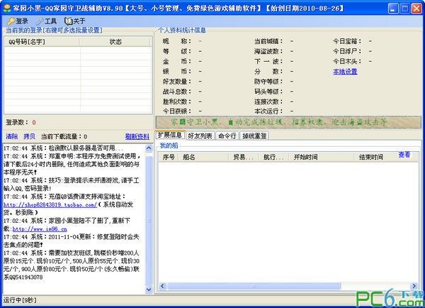Click the 序号 column header
Screen dimensions: 425x308
pyautogui.click(x=169, y=157)
